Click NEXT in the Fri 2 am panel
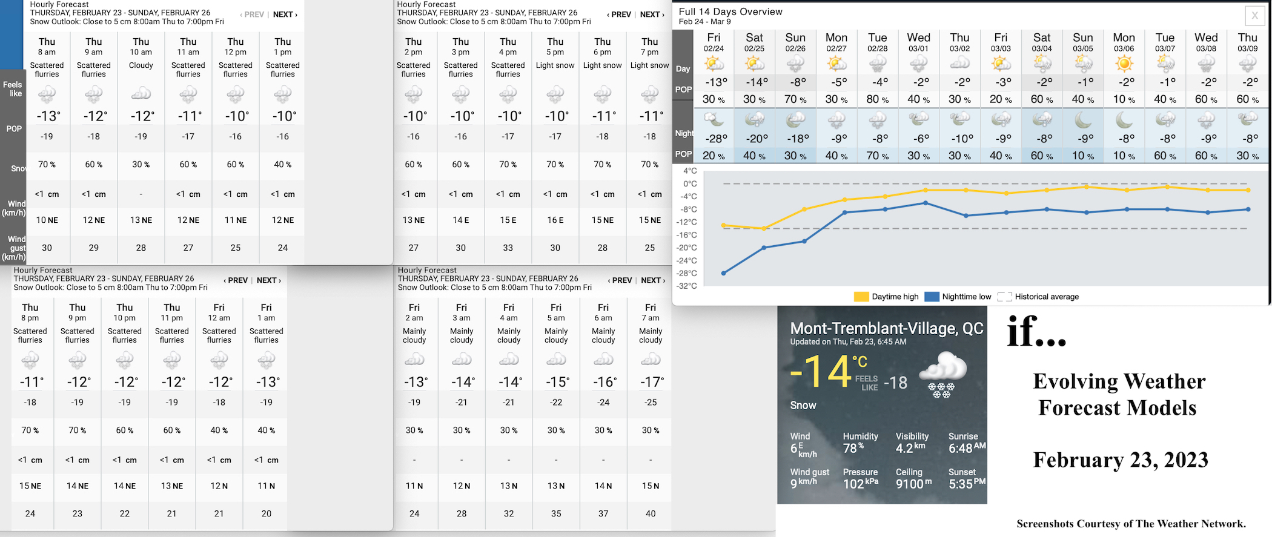1272x537 pixels. tap(652, 280)
